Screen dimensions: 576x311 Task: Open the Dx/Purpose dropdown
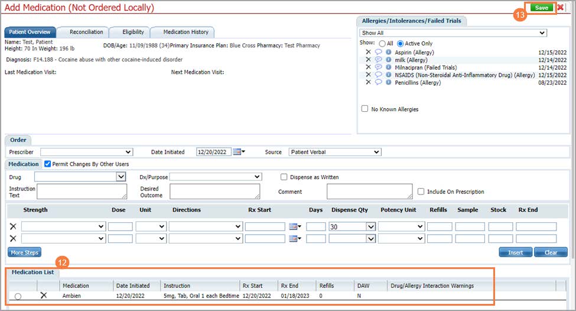point(216,177)
